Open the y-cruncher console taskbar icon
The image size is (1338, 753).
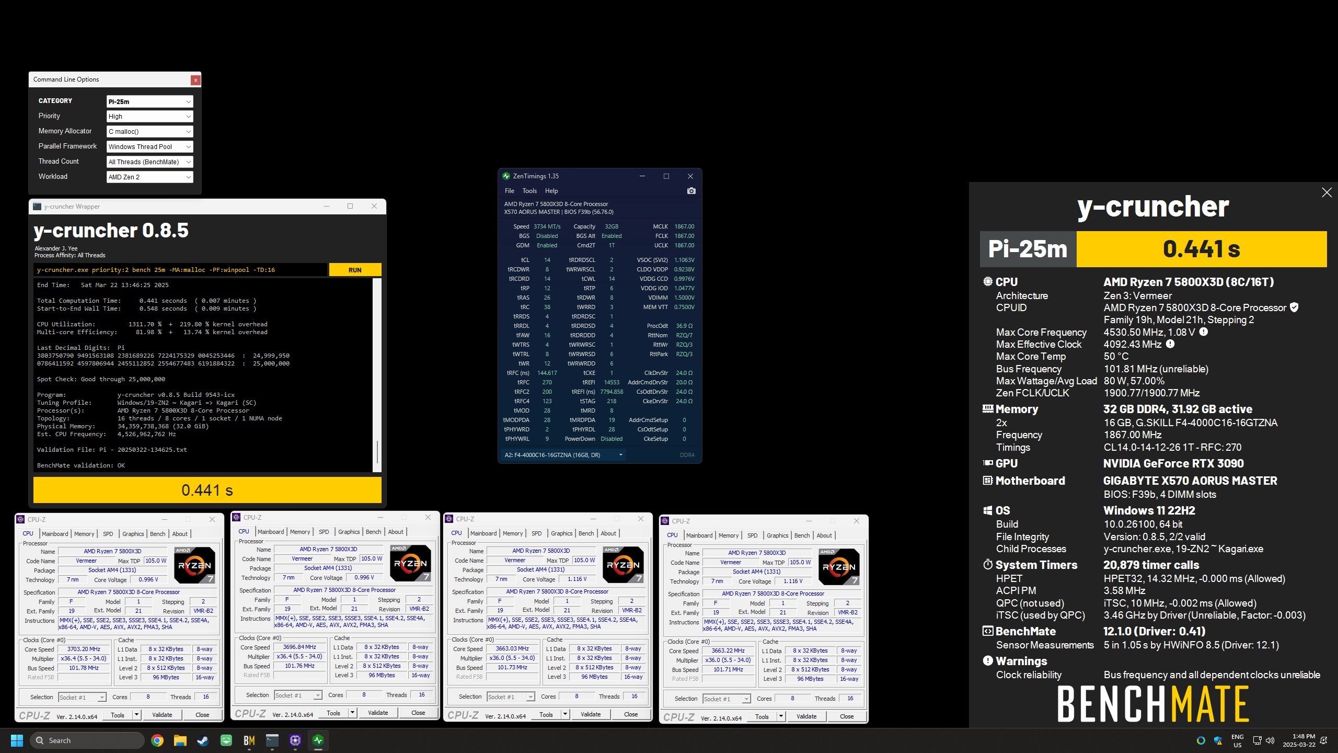272,740
